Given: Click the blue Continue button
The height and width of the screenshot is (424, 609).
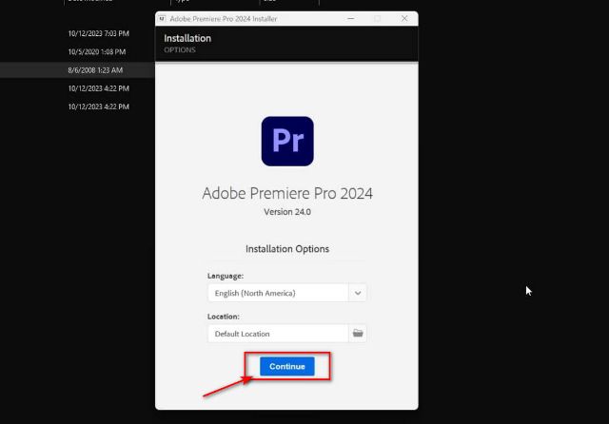Looking at the screenshot, I should coord(287,366).
